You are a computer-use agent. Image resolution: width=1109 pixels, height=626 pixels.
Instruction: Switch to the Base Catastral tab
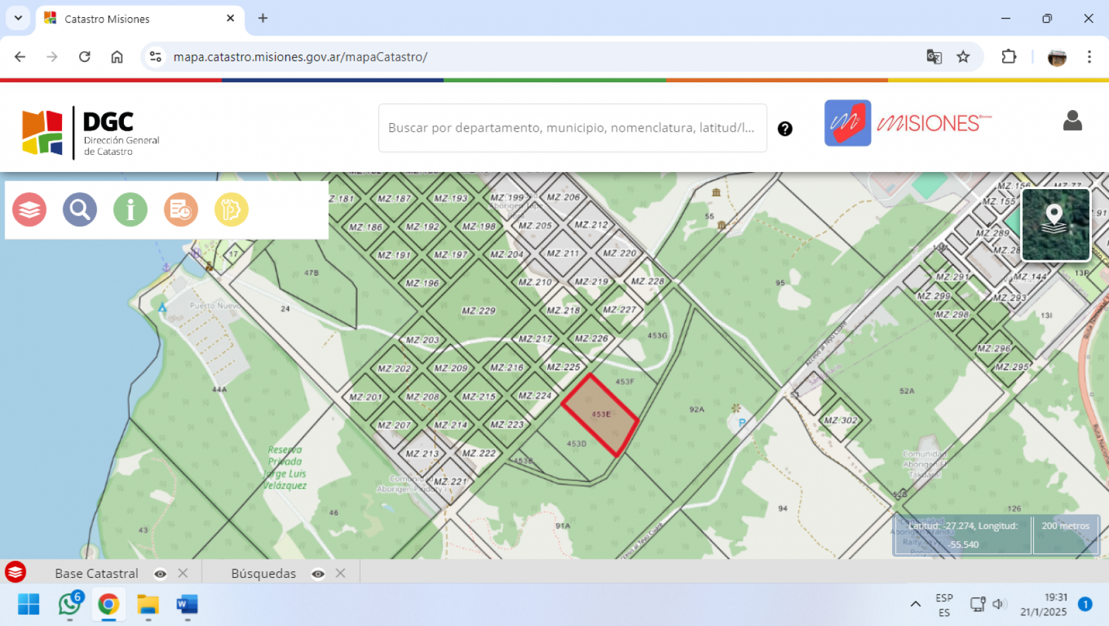click(96, 573)
